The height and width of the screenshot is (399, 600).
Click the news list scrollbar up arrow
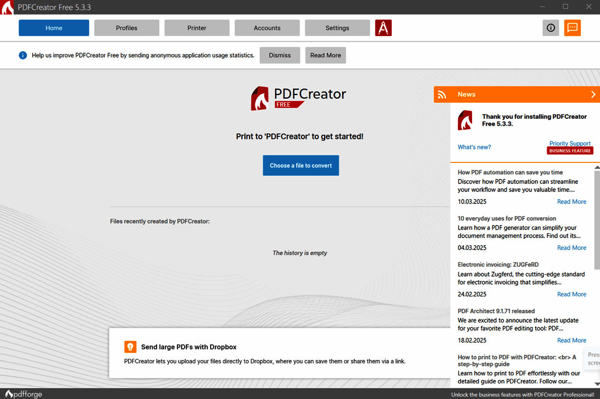tap(597, 167)
